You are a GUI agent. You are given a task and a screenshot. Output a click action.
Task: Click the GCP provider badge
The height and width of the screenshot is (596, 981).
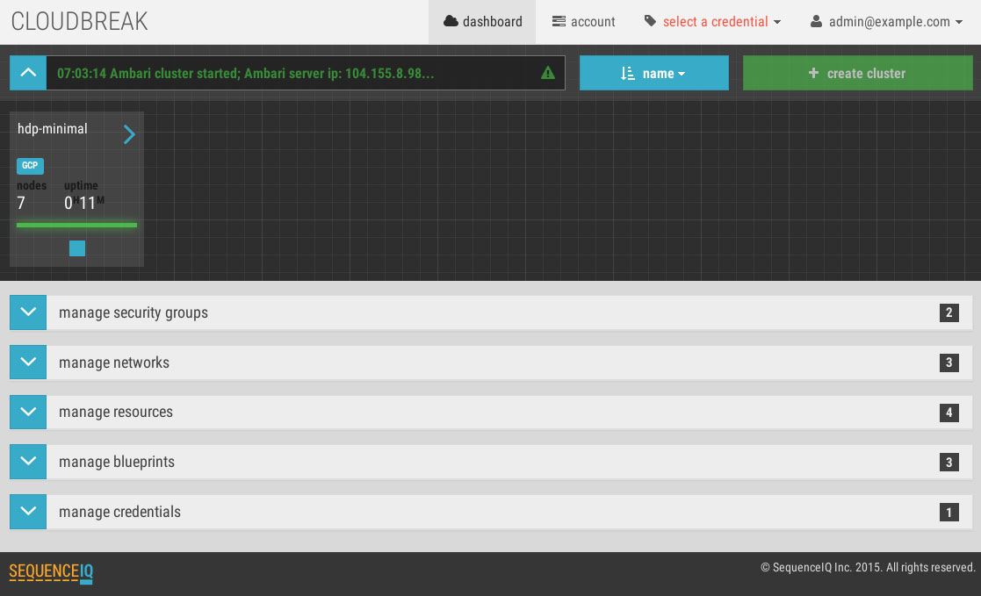(x=30, y=166)
